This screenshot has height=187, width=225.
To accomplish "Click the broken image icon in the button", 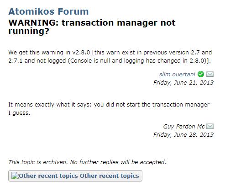I will [x=15, y=176].
